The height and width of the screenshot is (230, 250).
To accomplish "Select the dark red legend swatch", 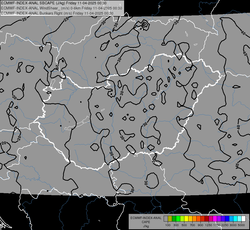I will click(x=207, y=219).
